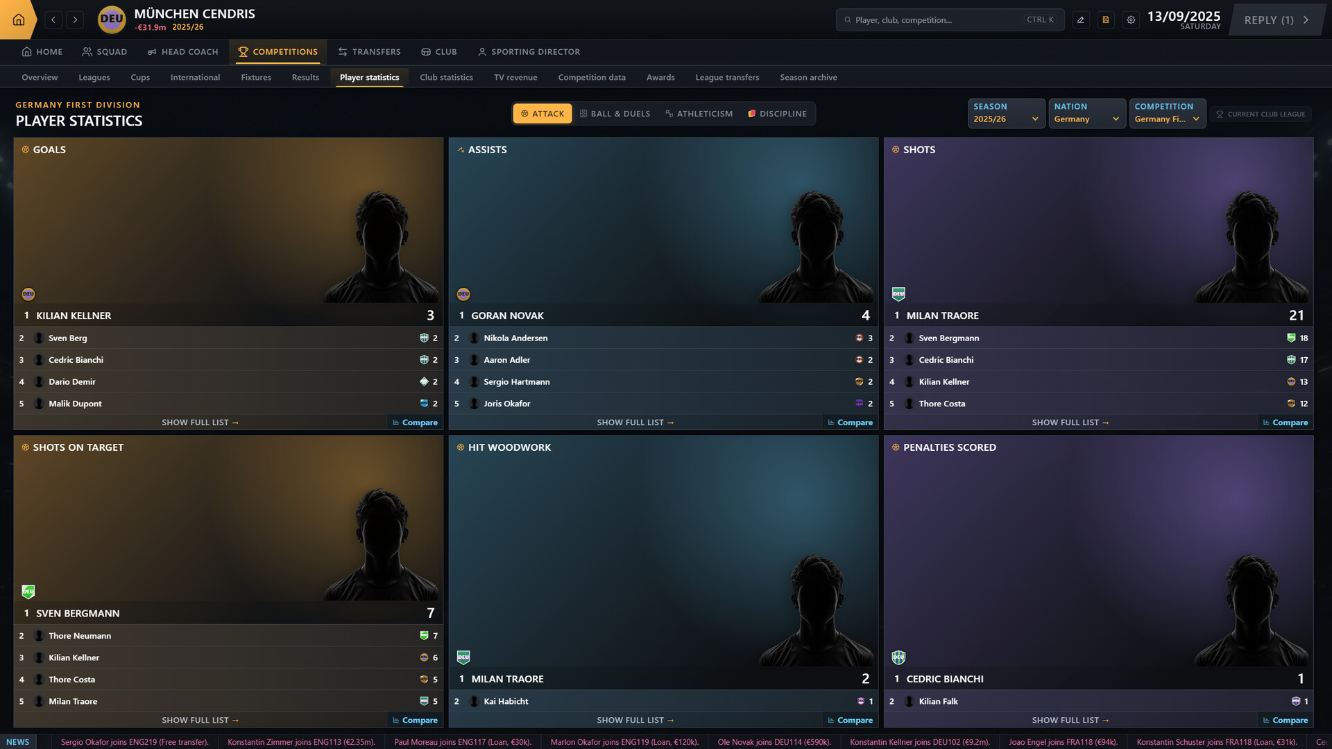Click Kilian Kellner's club badge in Goals

(x=28, y=294)
